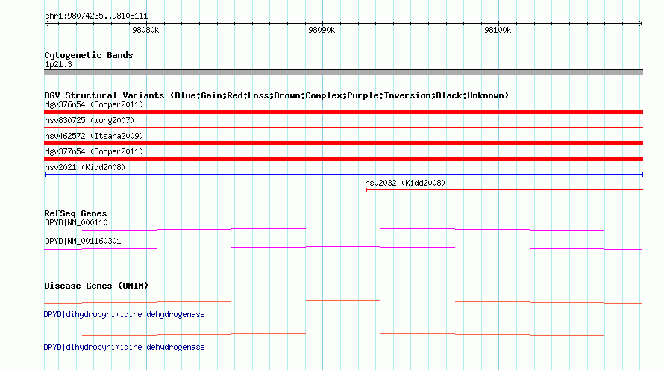Open DPYD|NM_001160301 gene label
The image size is (664, 370).
pos(83,241)
